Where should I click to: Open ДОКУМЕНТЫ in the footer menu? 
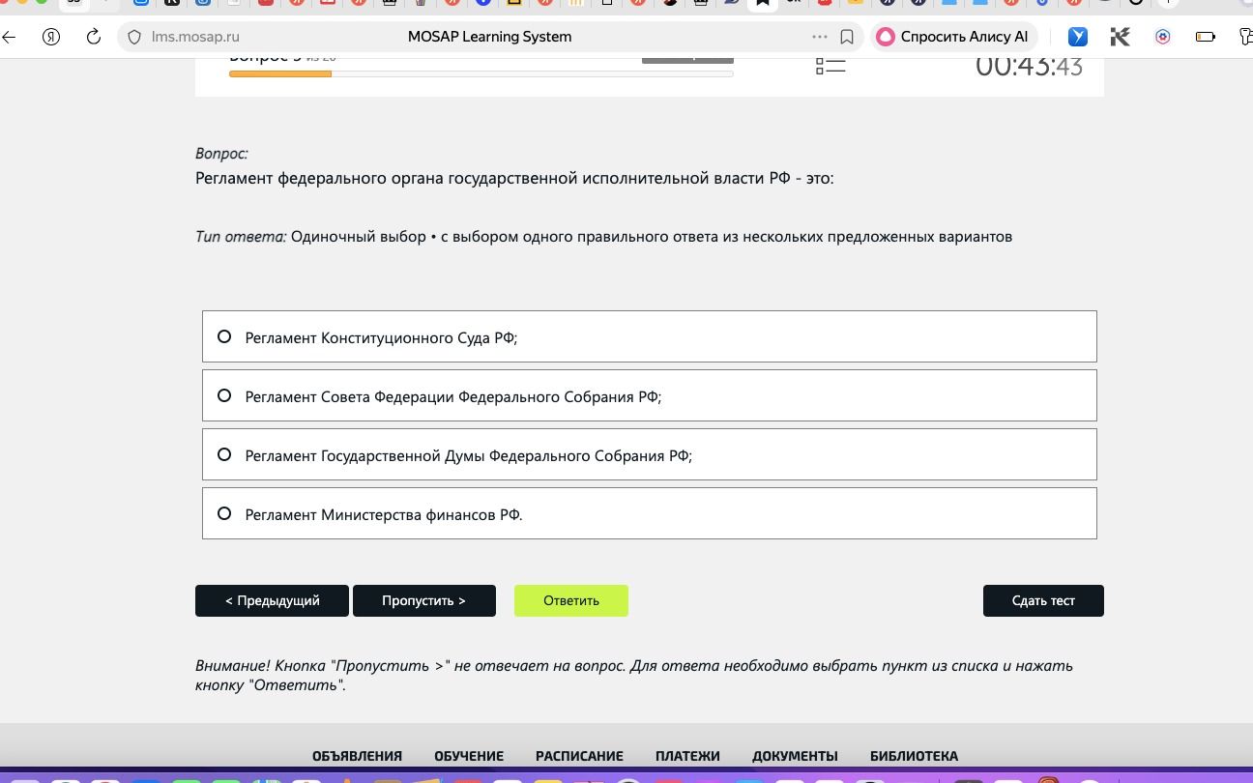795,756
